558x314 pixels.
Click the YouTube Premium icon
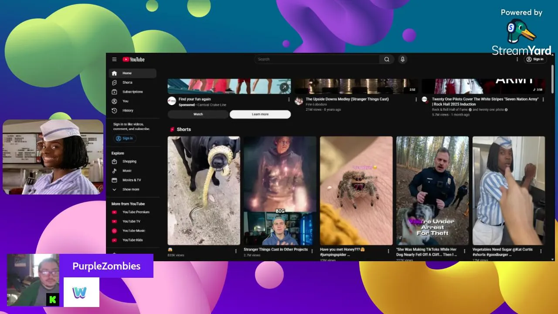click(114, 212)
